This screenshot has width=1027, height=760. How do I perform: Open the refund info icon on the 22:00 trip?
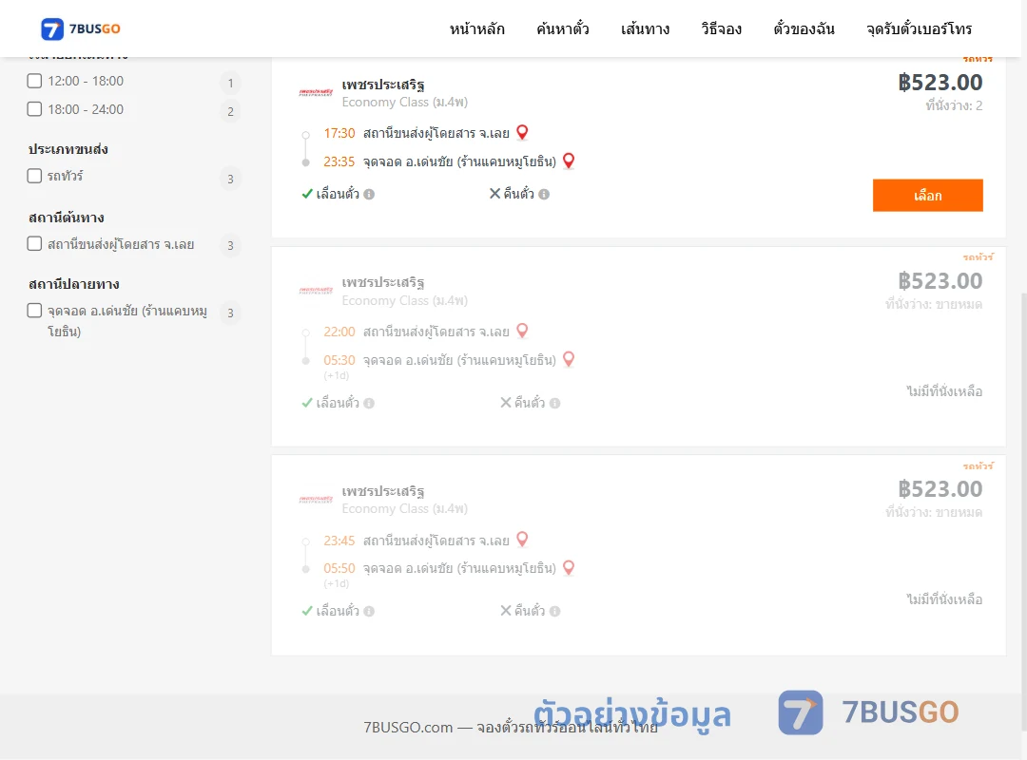[554, 403]
